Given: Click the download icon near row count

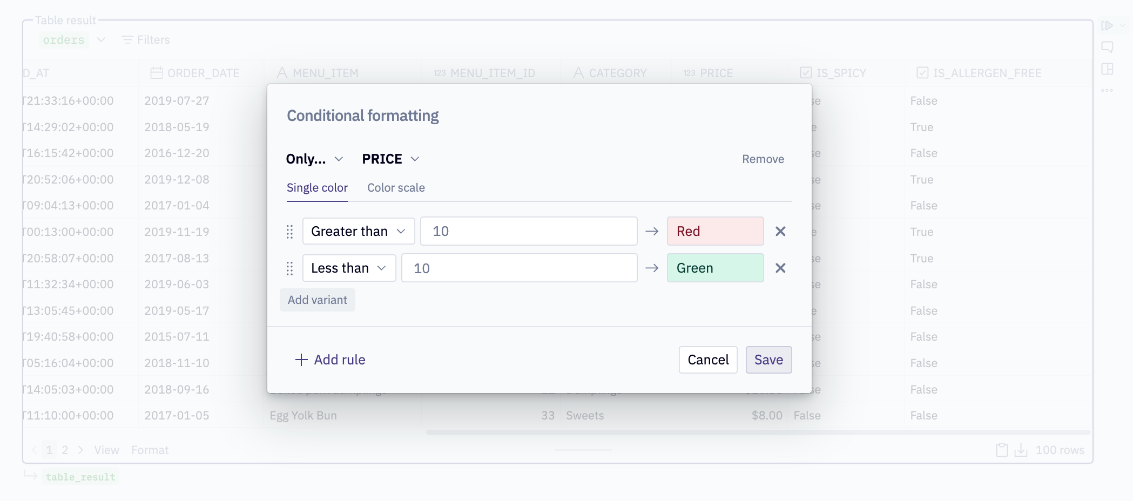Looking at the screenshot, I should click(1021, 450).
